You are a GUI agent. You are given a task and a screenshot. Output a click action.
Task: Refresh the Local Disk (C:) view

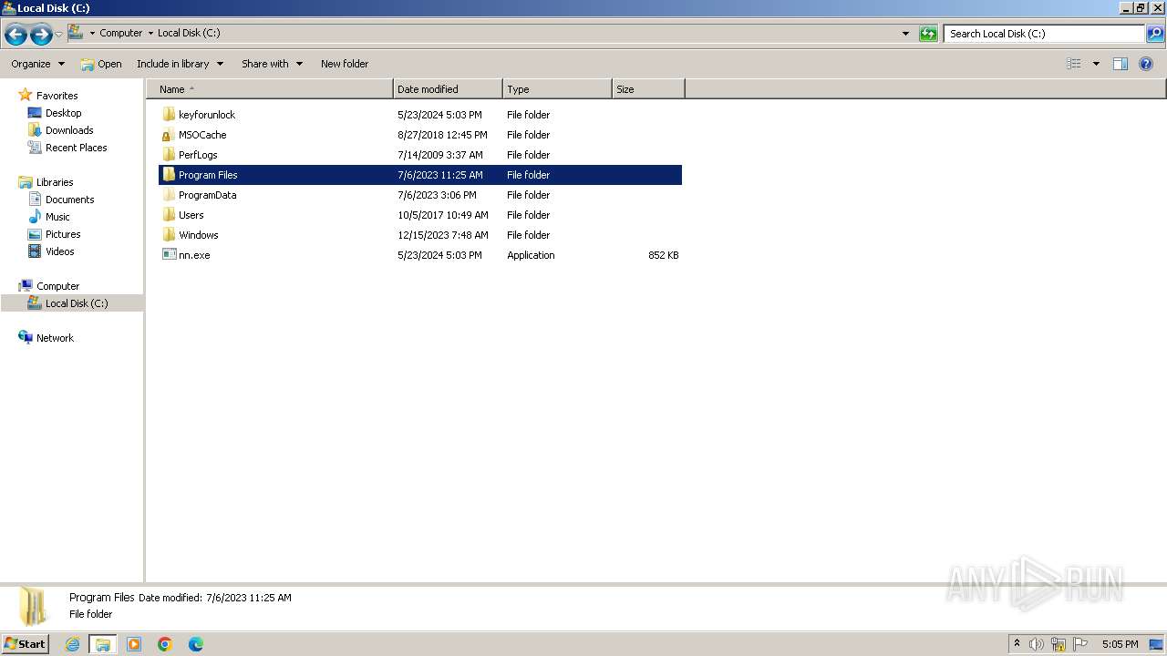point(928,34)
